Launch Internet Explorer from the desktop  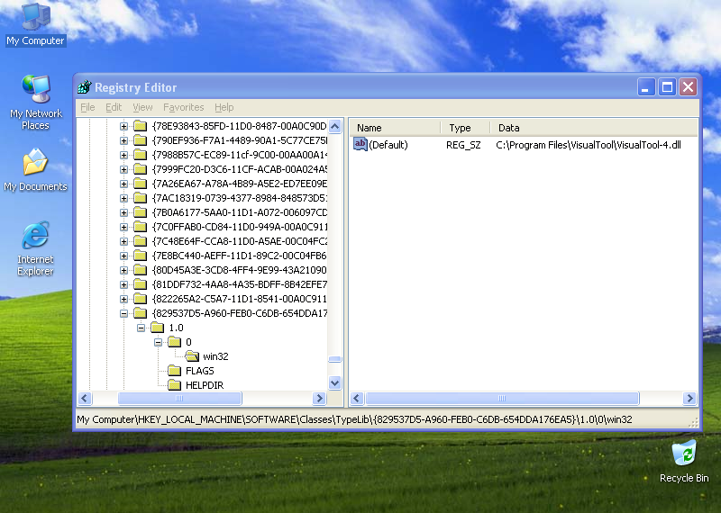[35, 248]
